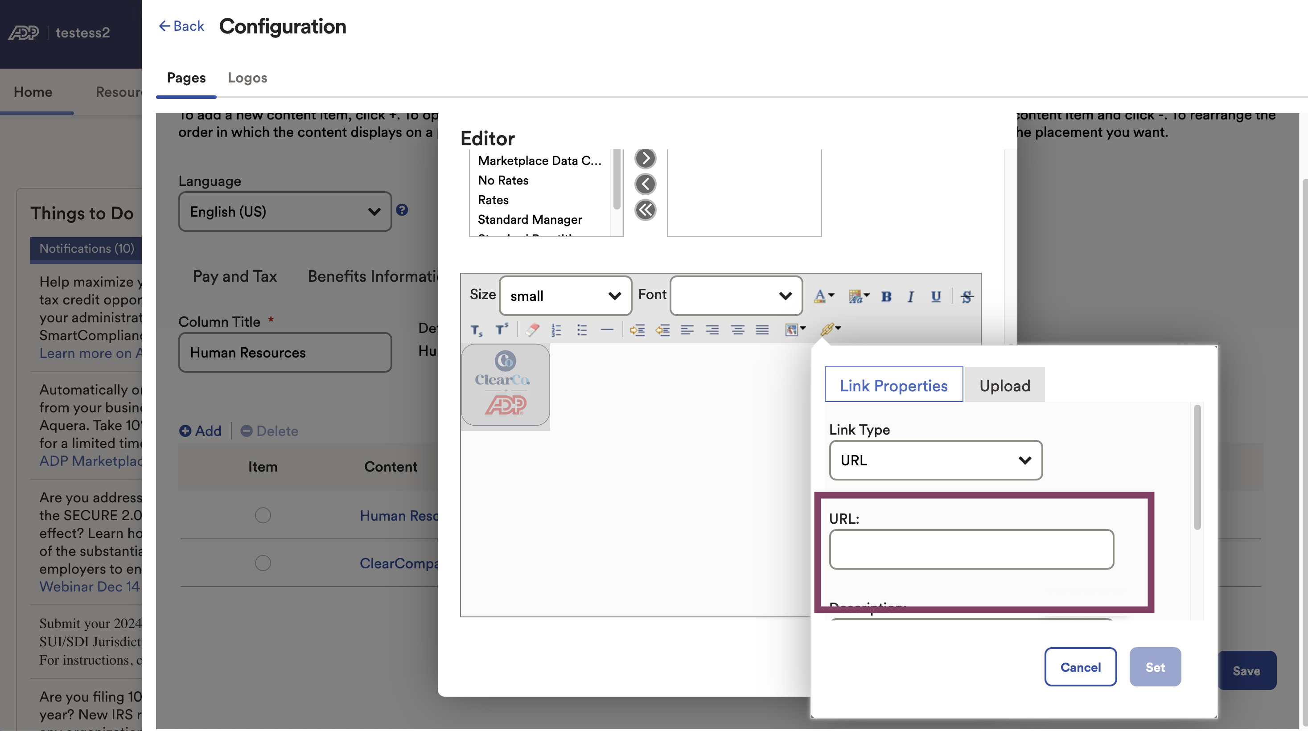1308x731 pixels.
Task: Insert a numbered list
Action: 556,330
